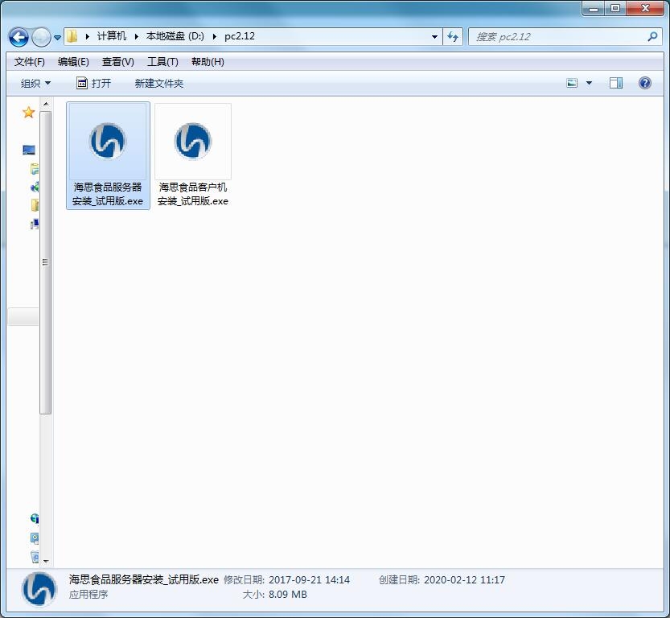
Task: Open the 文件(F) menu
Action: (x=29, y=62)
